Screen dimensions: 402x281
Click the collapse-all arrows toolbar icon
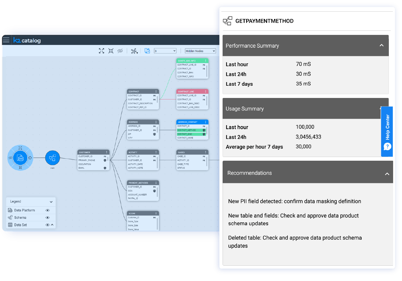tap(111, 51)
